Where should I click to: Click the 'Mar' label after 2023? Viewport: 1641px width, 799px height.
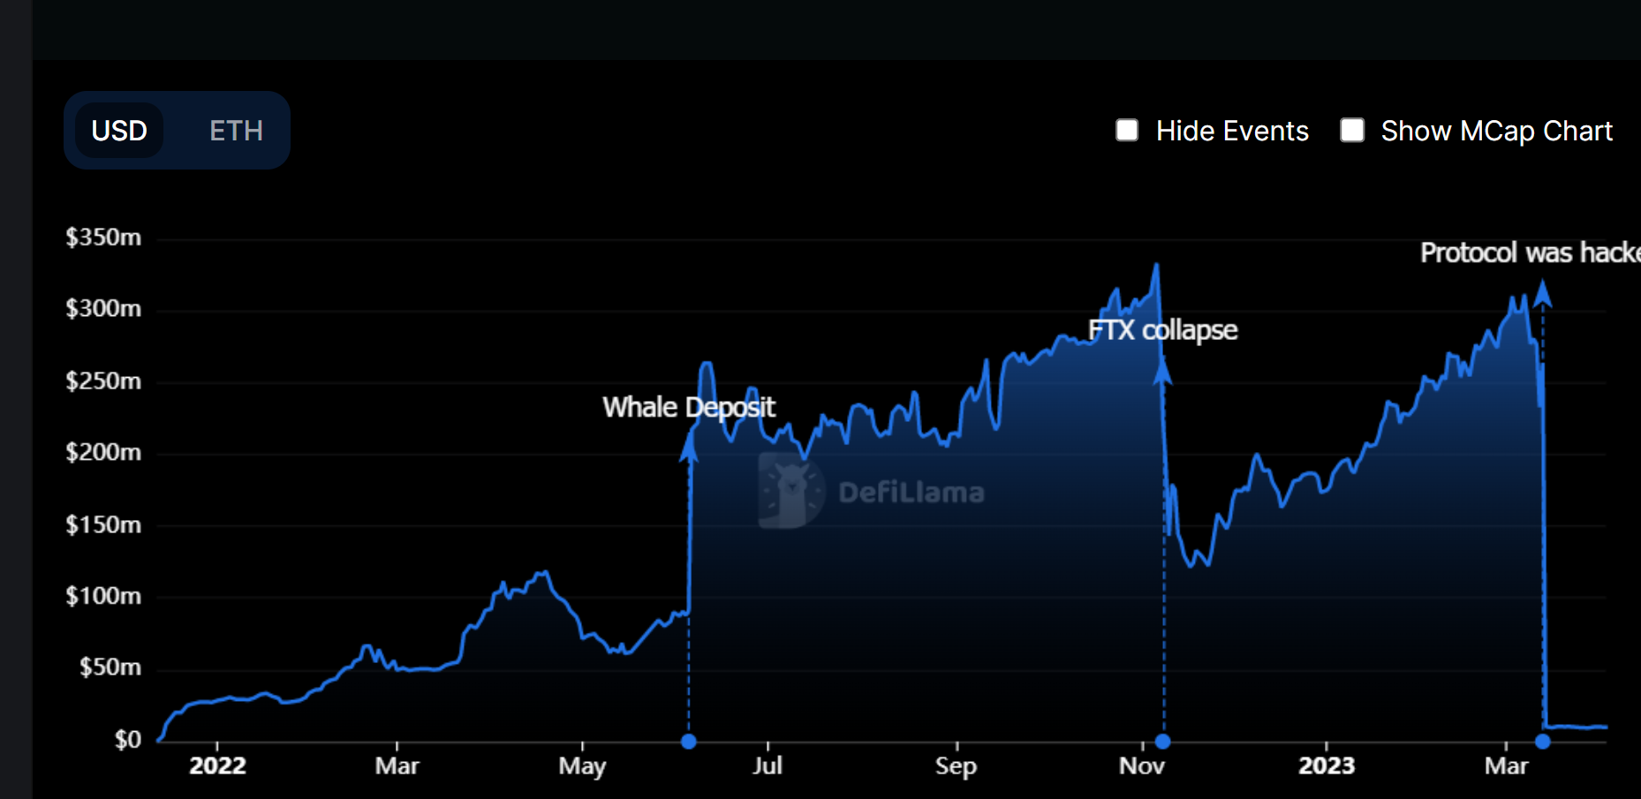tap(1506, 765)
